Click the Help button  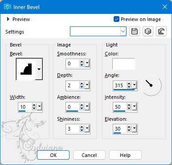click(x=125, y=155)
